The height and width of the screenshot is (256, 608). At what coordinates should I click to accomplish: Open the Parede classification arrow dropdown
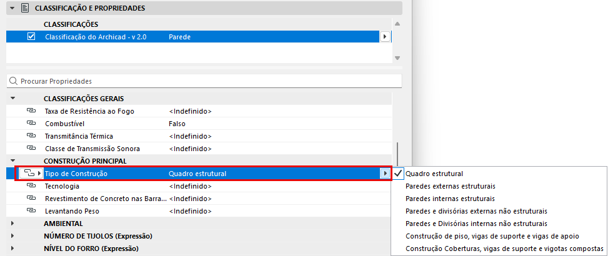[x=385, y=37]
